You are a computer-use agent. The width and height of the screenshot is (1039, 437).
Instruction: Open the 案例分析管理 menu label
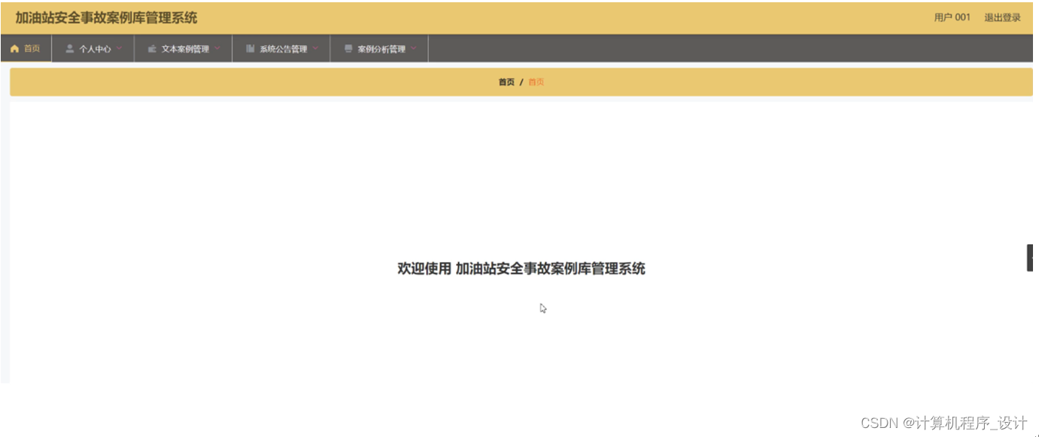pyautogui.click(x=381, y=50)
